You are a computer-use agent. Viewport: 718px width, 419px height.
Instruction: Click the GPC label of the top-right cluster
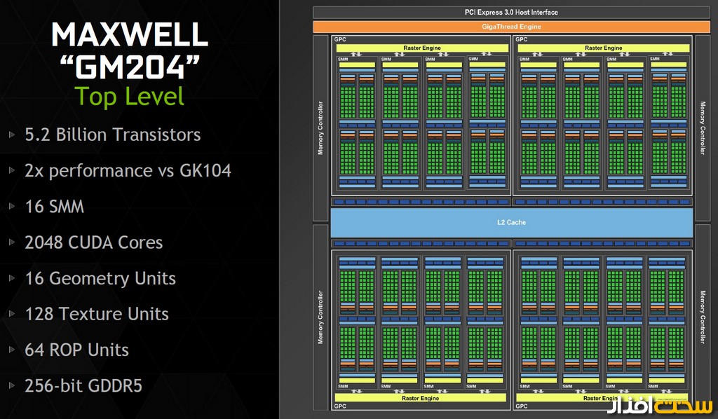click(x=521, y=39)
